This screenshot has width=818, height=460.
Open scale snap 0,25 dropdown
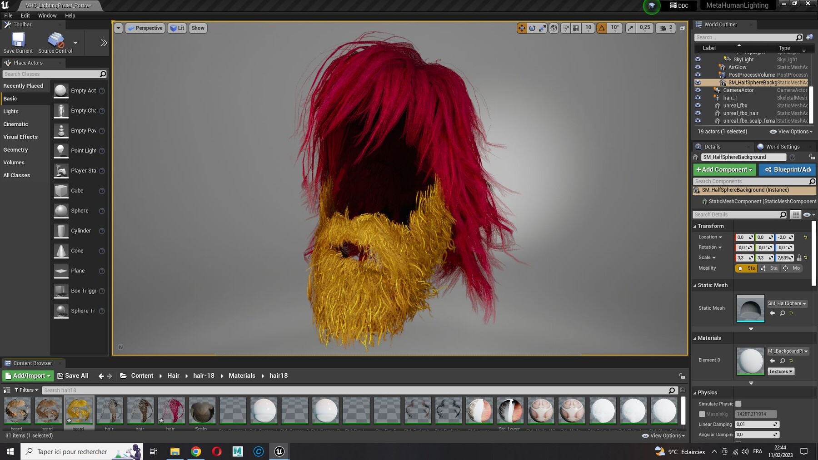645,28
